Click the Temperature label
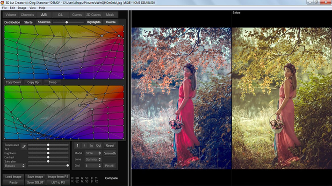Screen dimensions: 332x186 point(12,145)
